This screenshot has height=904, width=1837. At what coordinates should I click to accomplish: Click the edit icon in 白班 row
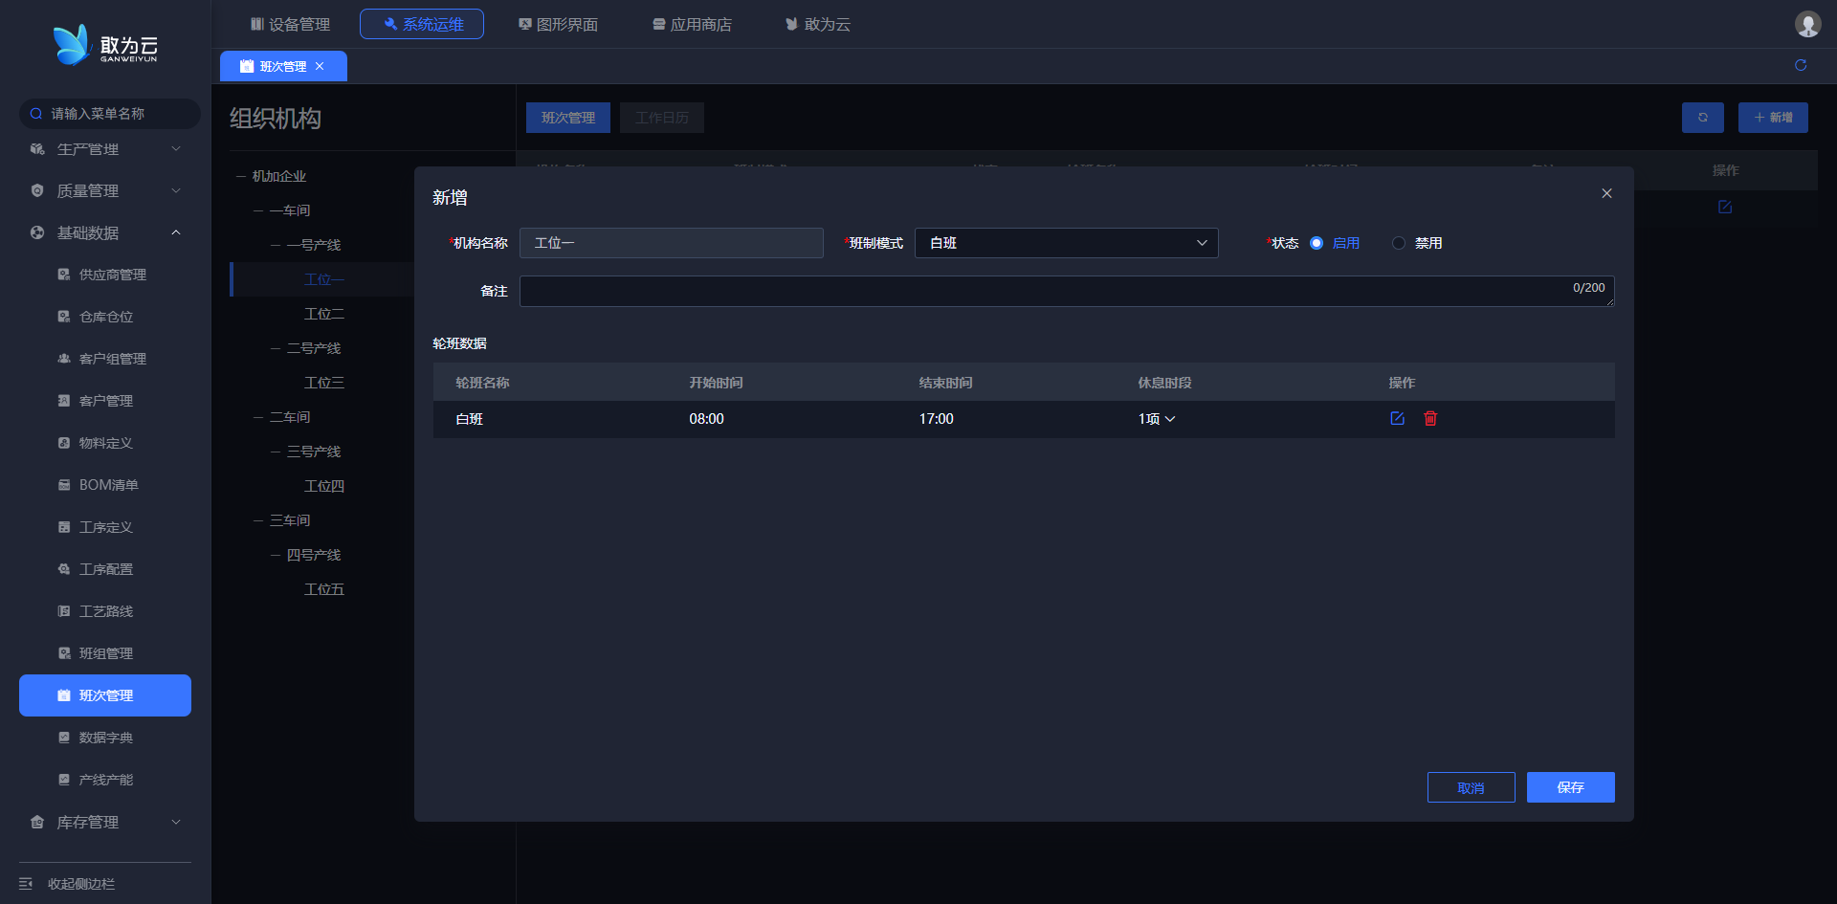1397,418
